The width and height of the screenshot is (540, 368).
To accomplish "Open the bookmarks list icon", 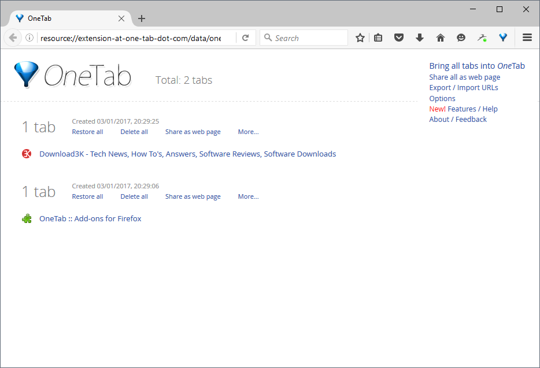I will click(378, 38).
